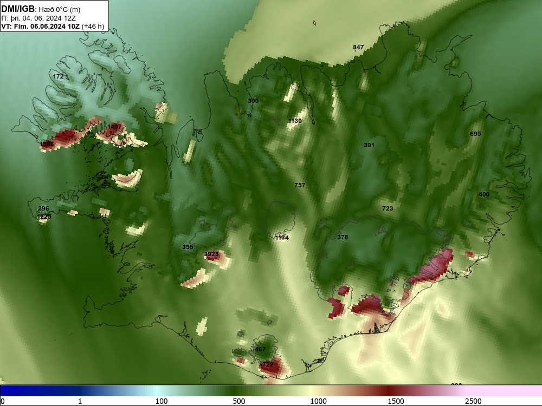Screen dimensions: 542x406
Task: Click the 'IT: þri. 04. 06. 2024 12Z' line
Action: pyautogui.click(x=38, y=18)
